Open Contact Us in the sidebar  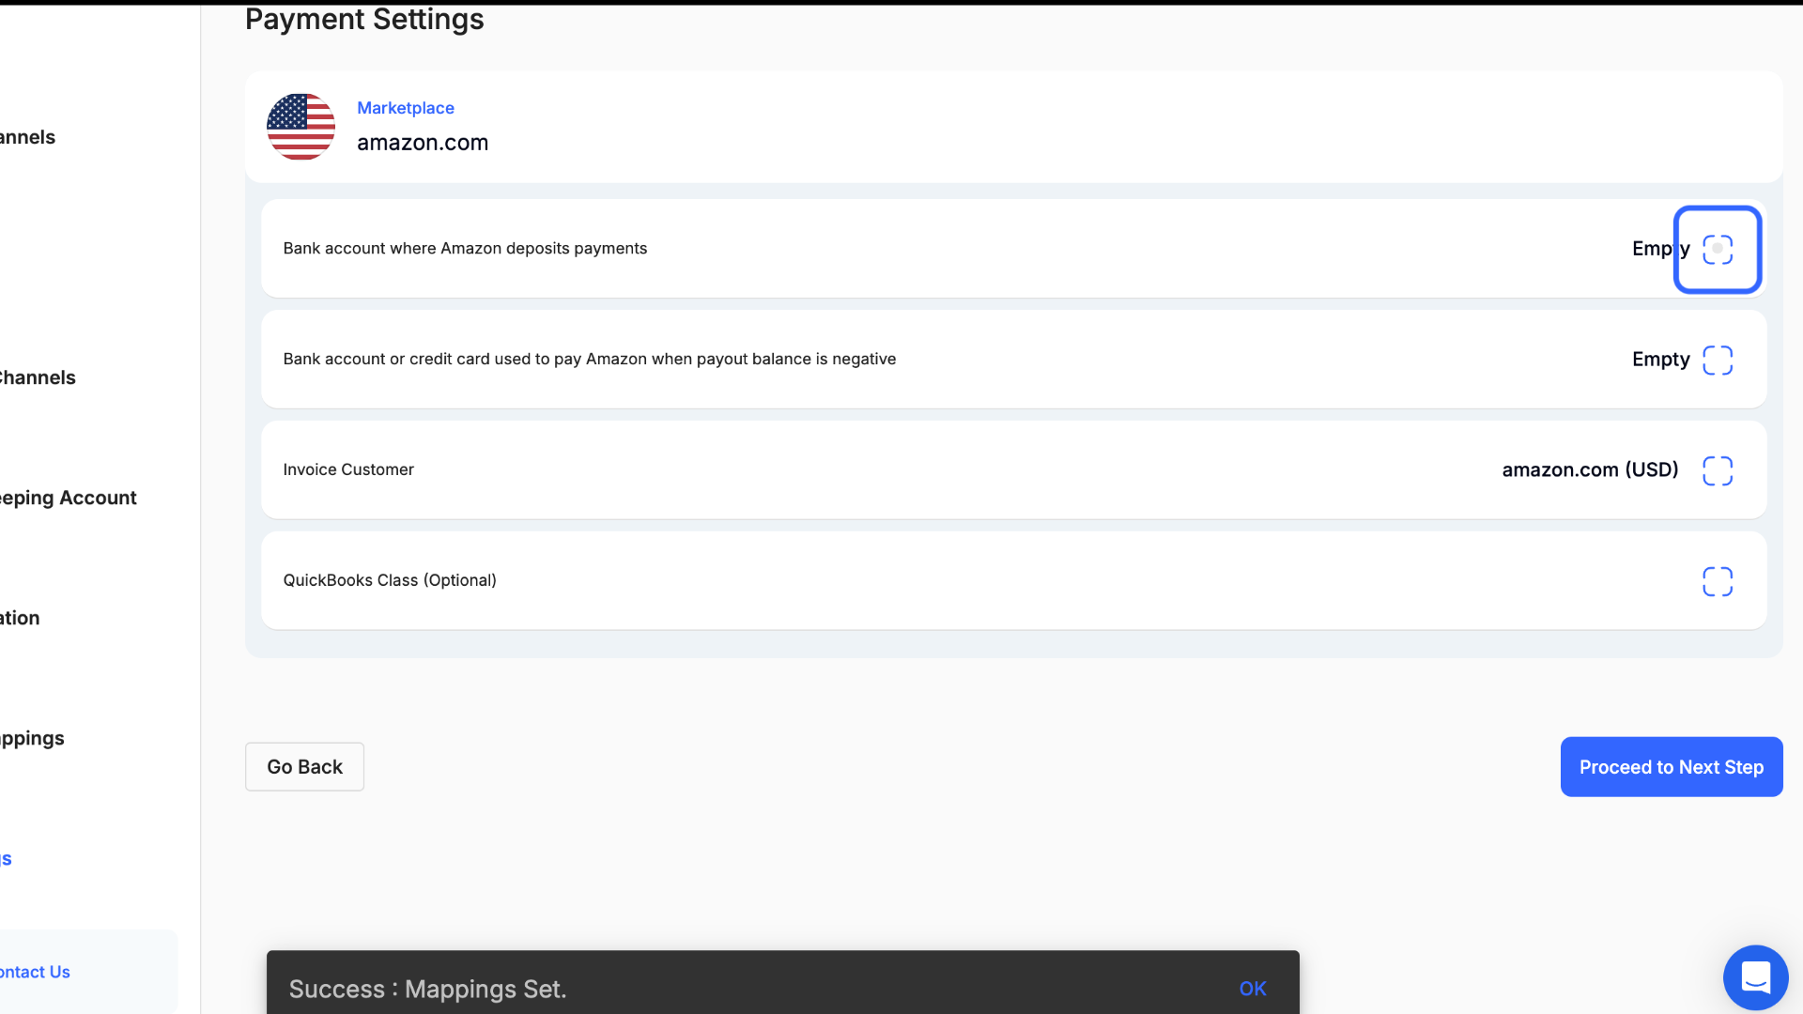35,972
